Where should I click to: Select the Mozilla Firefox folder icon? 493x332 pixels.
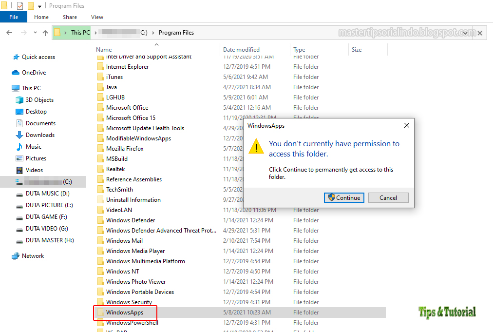pyautogui.click(x=100, y=148)
